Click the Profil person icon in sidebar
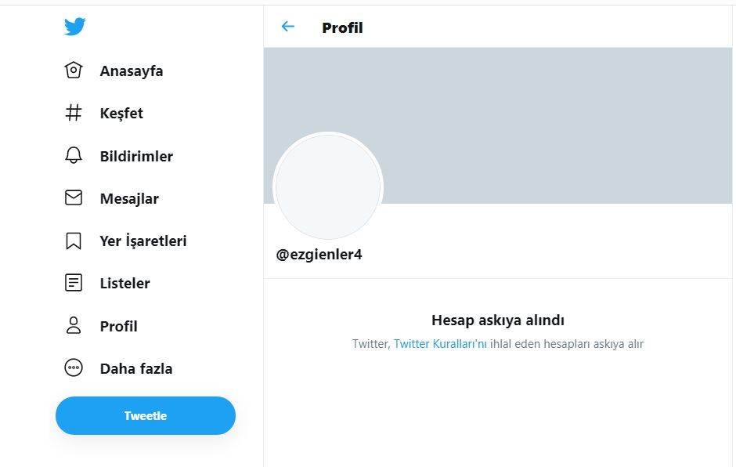Viewport: 736px width, 467px height. (74, 326)
